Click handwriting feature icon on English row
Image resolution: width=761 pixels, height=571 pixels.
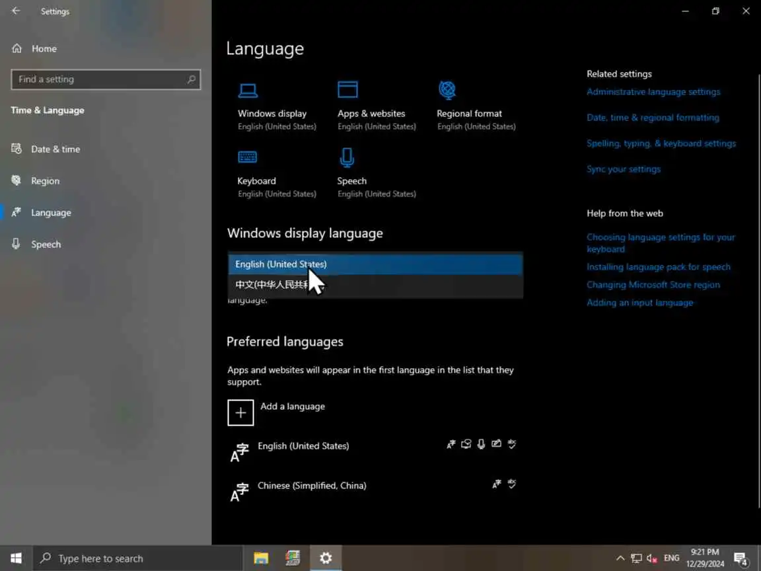click(496, 444)
